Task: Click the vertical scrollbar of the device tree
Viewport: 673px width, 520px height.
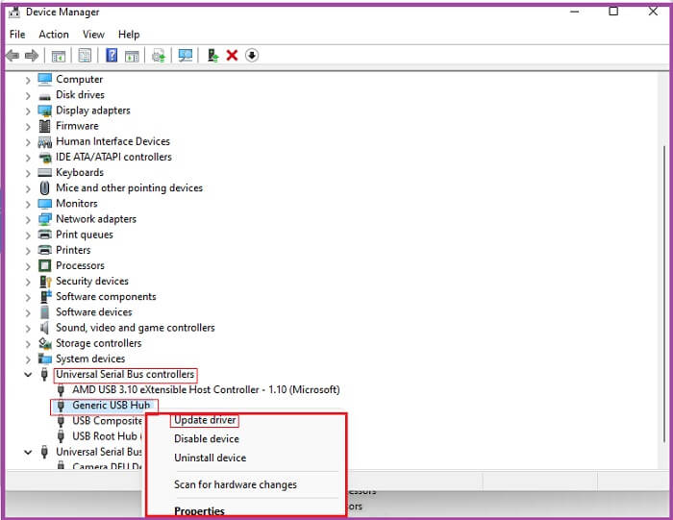Action: tap(664, 294)
